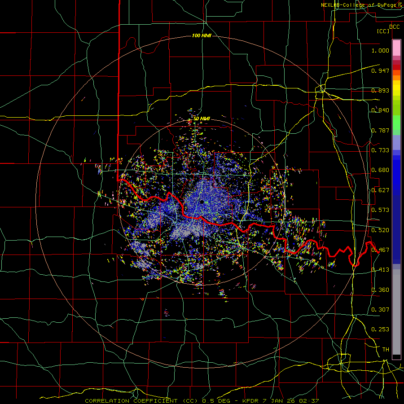Select the 0.733 legend value

point(380,150)
